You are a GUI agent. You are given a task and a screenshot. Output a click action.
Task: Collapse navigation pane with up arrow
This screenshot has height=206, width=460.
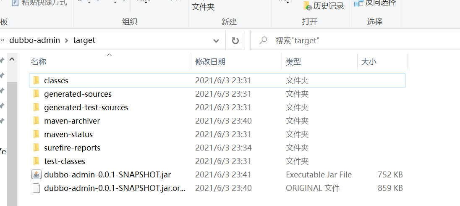tap(12, 59)
